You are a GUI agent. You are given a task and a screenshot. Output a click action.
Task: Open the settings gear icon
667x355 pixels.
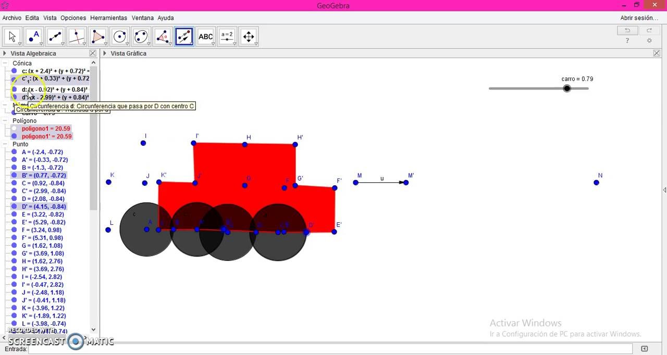tap(649, 41)
